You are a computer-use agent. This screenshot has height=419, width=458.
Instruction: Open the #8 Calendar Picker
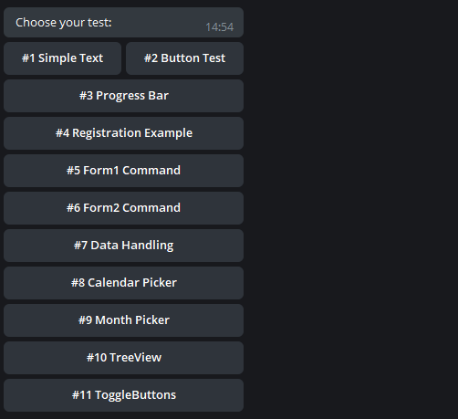click(x=123, y=283)
